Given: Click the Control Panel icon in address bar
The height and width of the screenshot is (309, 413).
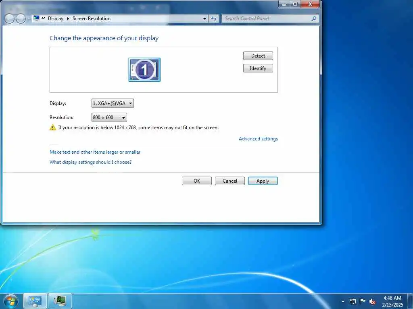Looking at the screenshot, I should click(36, 19).
